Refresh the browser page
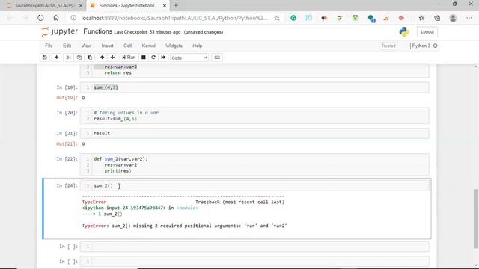The height and width of the screenshot is (269, 479). pyautogui.click(x=40, y=18)
